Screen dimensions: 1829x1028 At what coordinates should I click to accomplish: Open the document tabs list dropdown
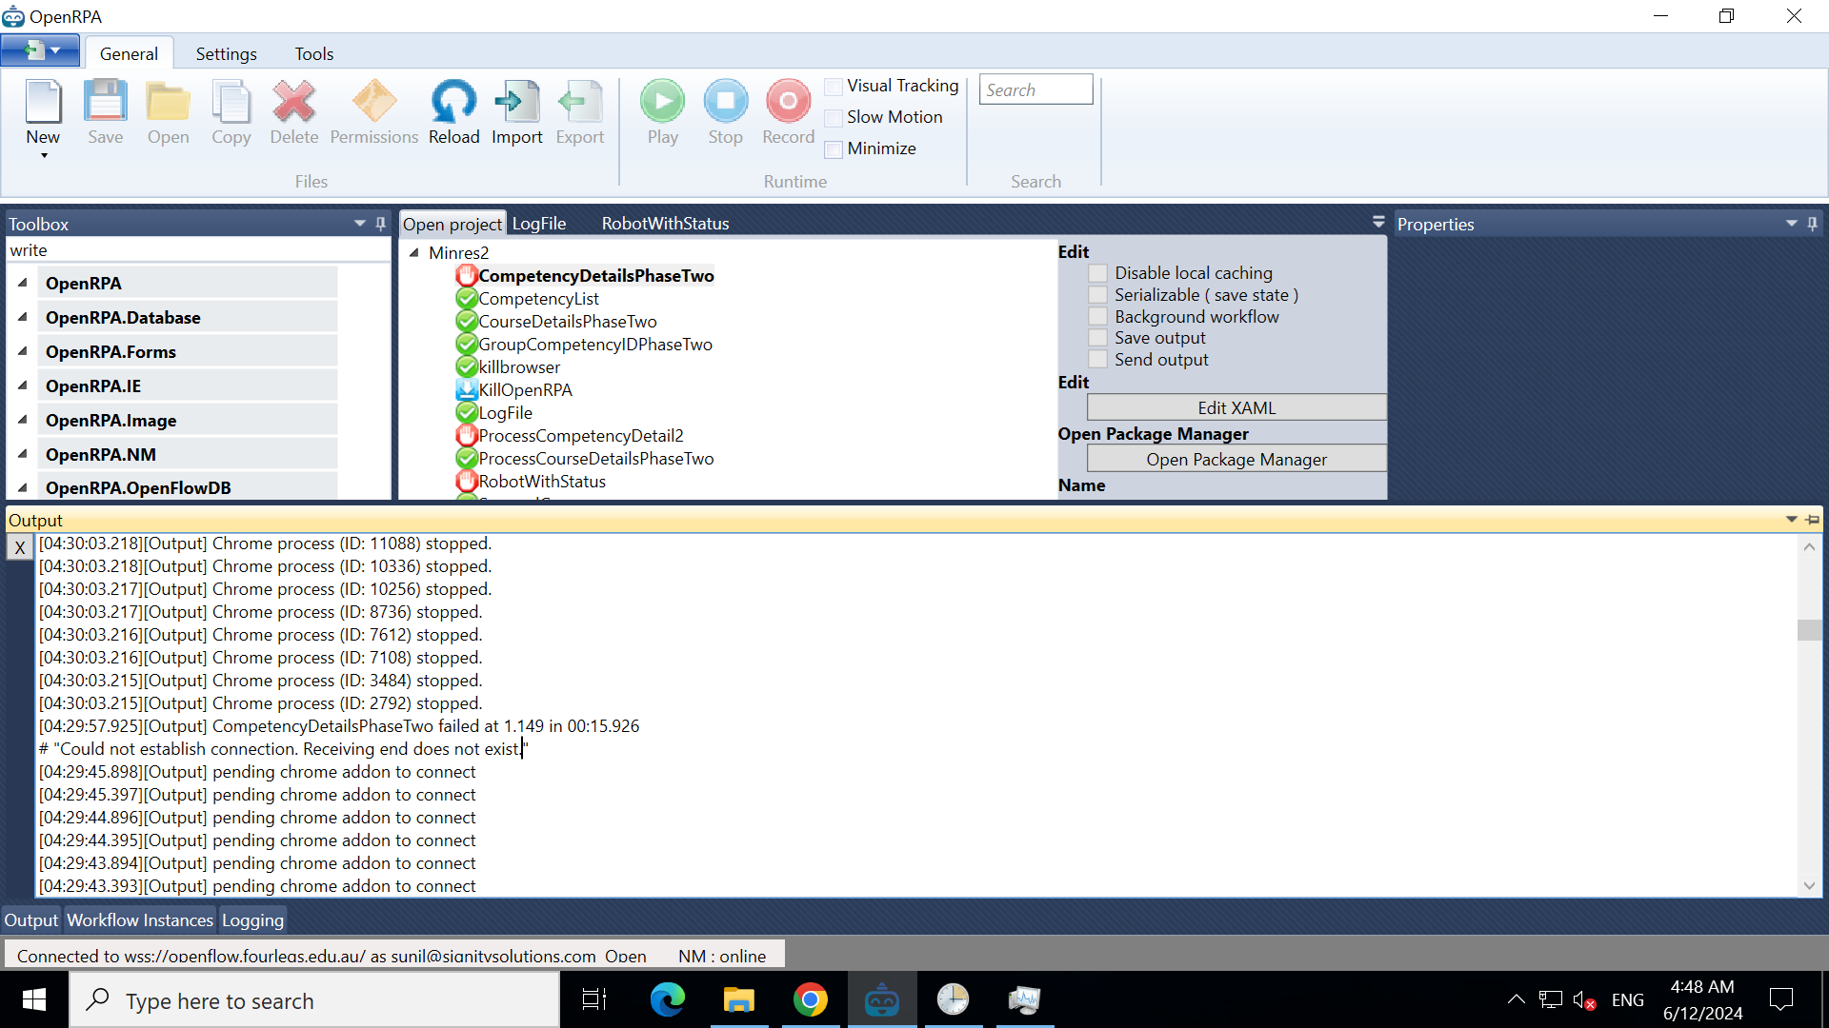point(1378,222)
